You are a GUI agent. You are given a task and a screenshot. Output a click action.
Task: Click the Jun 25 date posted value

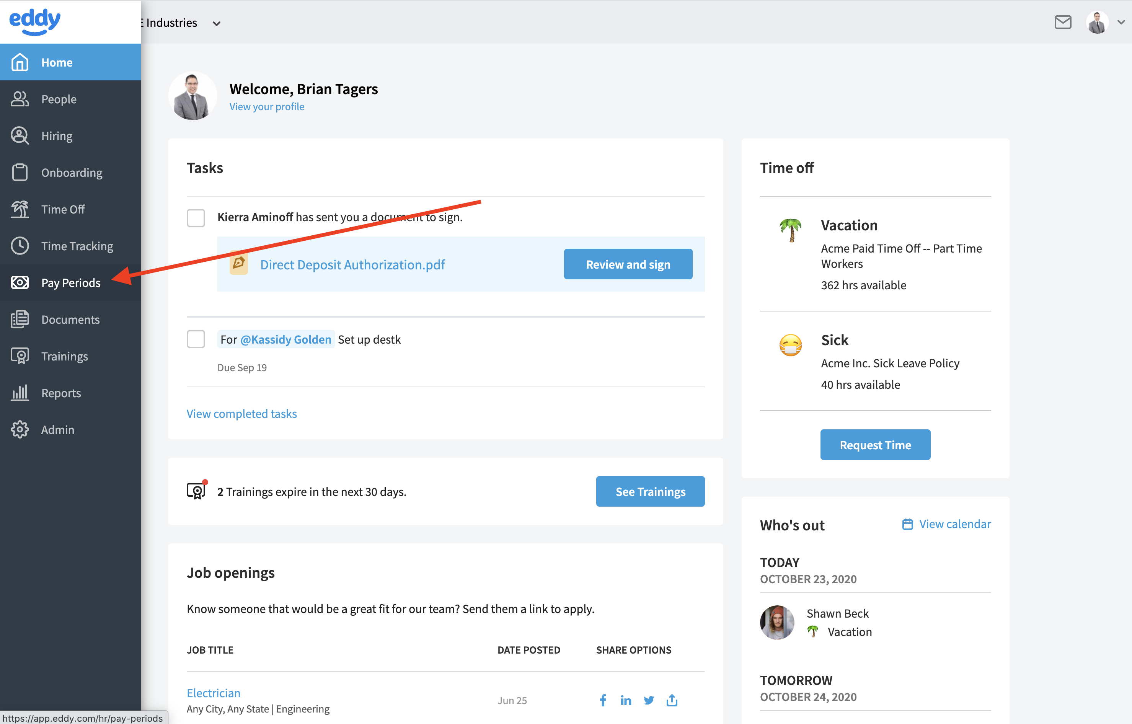(x=512, y=700)
